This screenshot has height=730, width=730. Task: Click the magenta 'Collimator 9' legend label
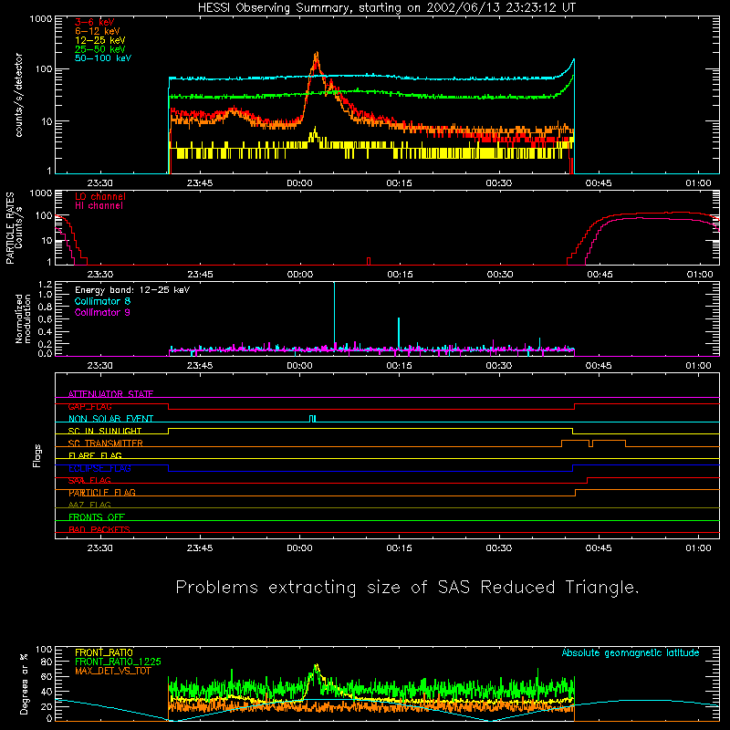[102, 312]
